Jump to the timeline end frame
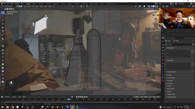Image resolution: width=195 pixels, height=109 pixels. [87, 97]
